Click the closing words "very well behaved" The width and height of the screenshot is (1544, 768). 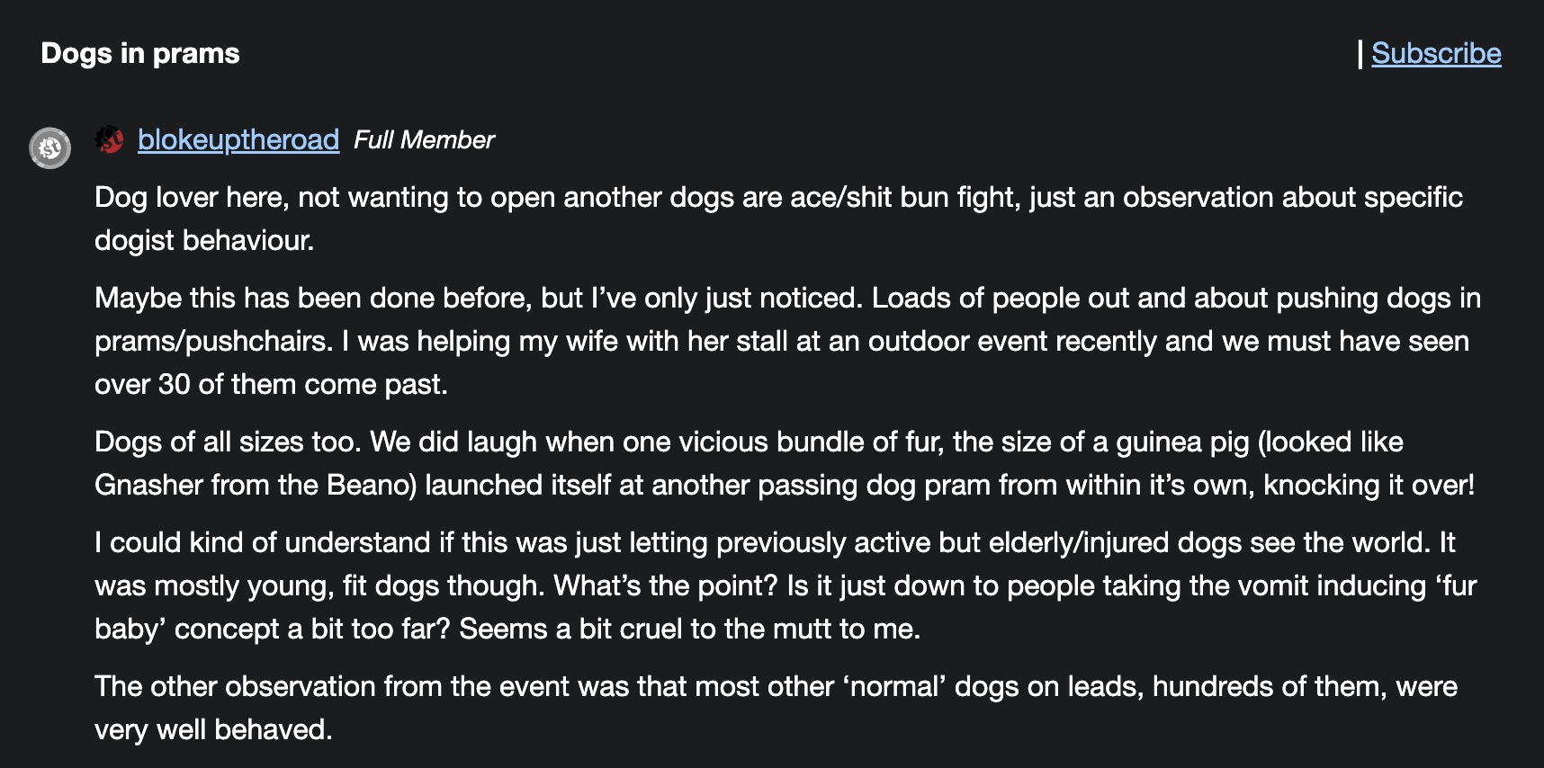pos(213,729)
